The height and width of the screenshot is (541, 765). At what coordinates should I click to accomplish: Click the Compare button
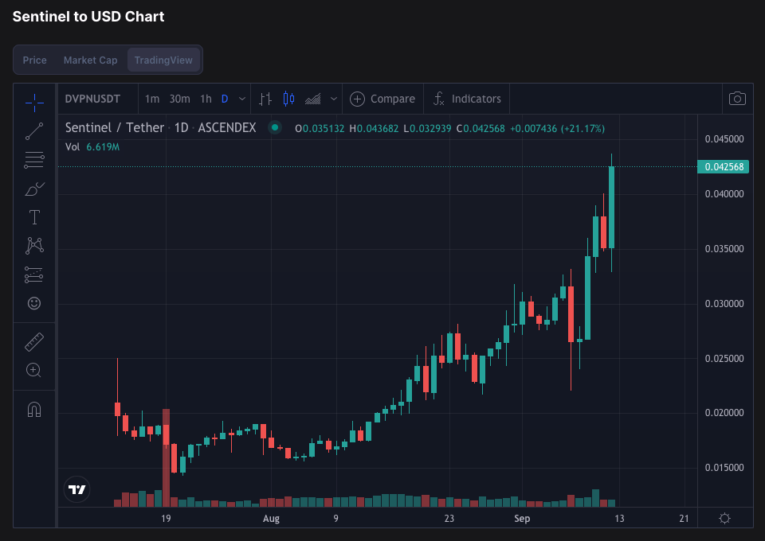pos(382,99)
